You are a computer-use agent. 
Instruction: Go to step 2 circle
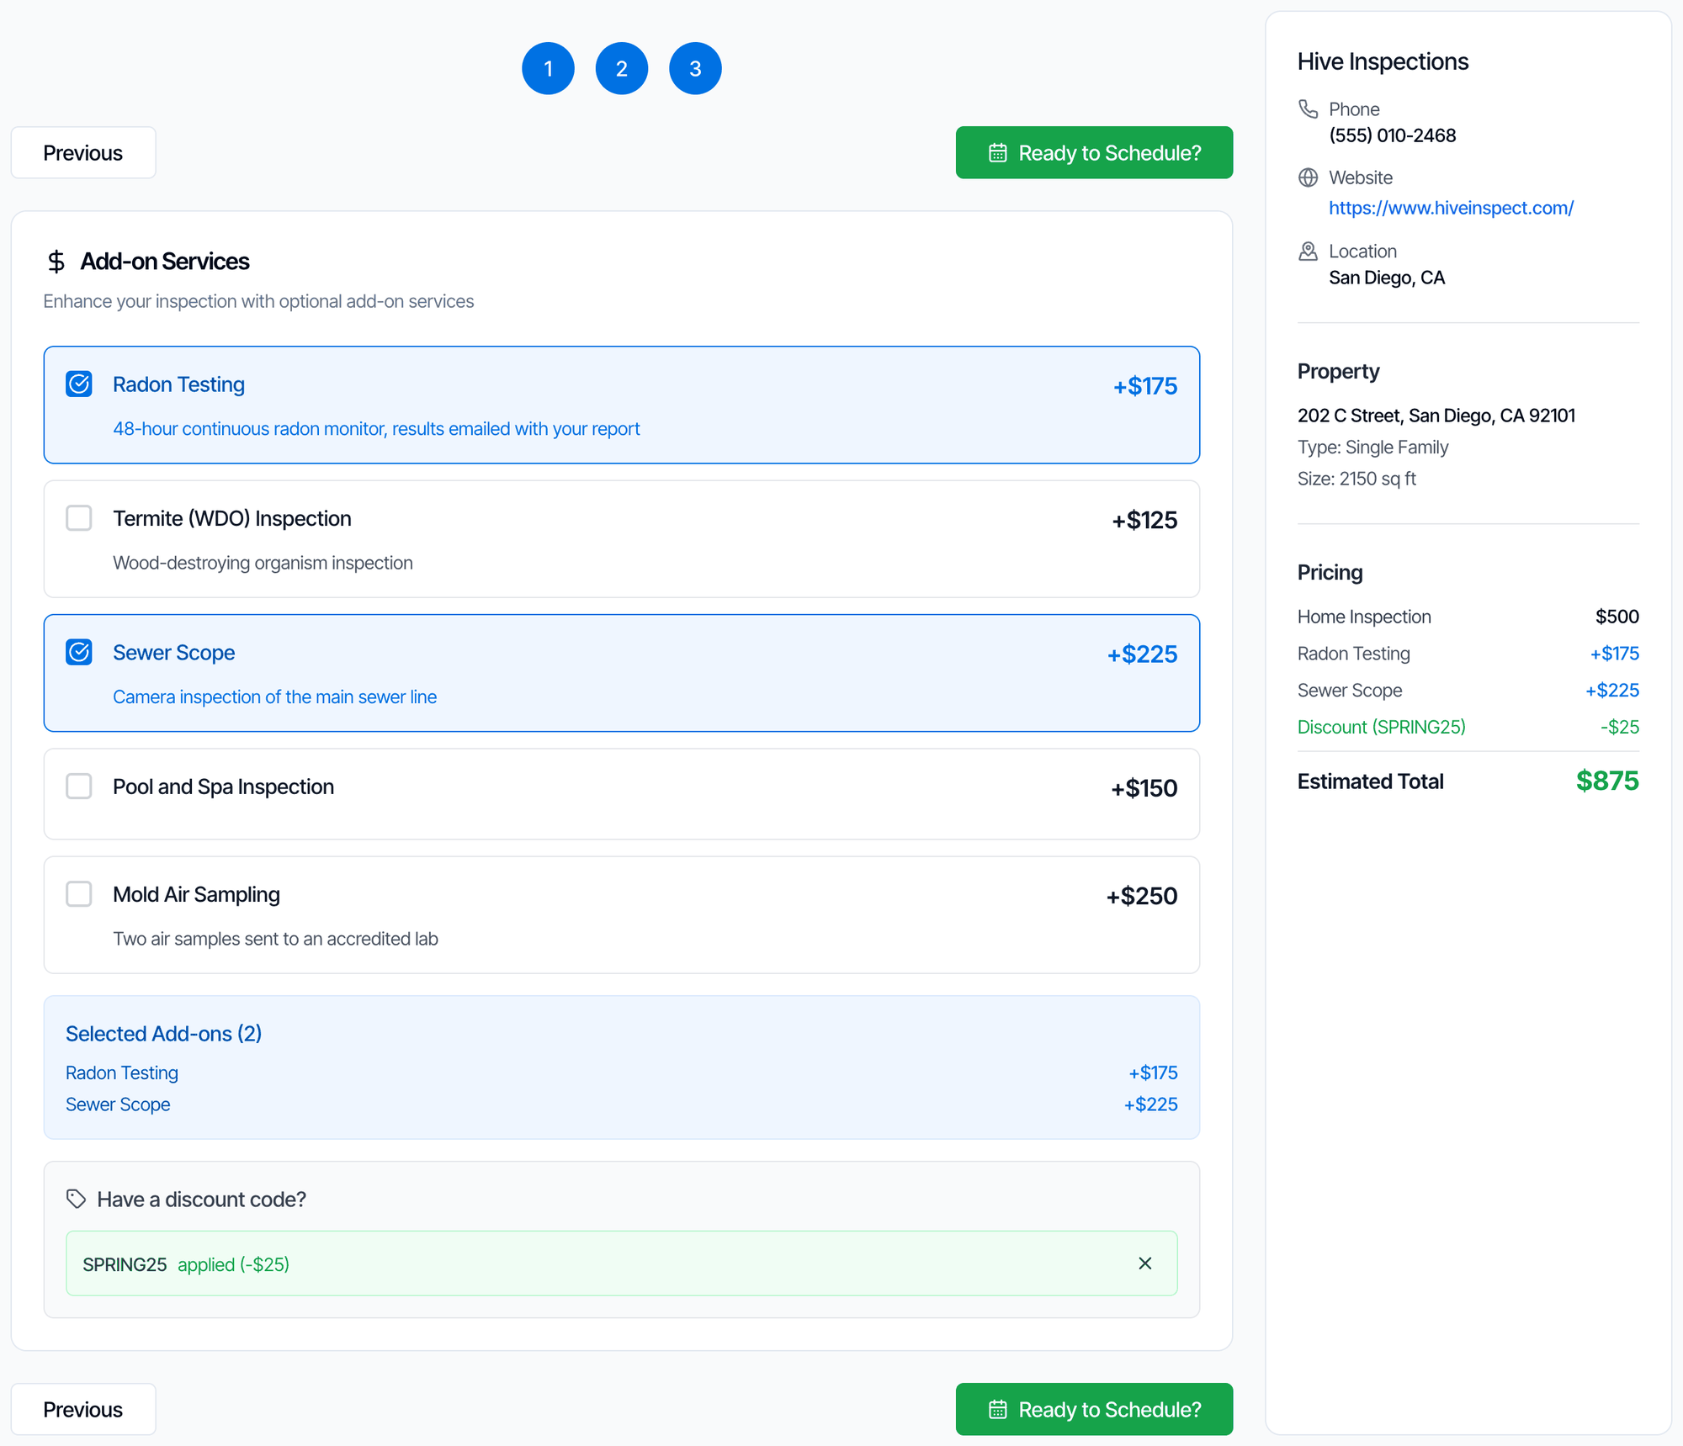(x=622, y=68)
